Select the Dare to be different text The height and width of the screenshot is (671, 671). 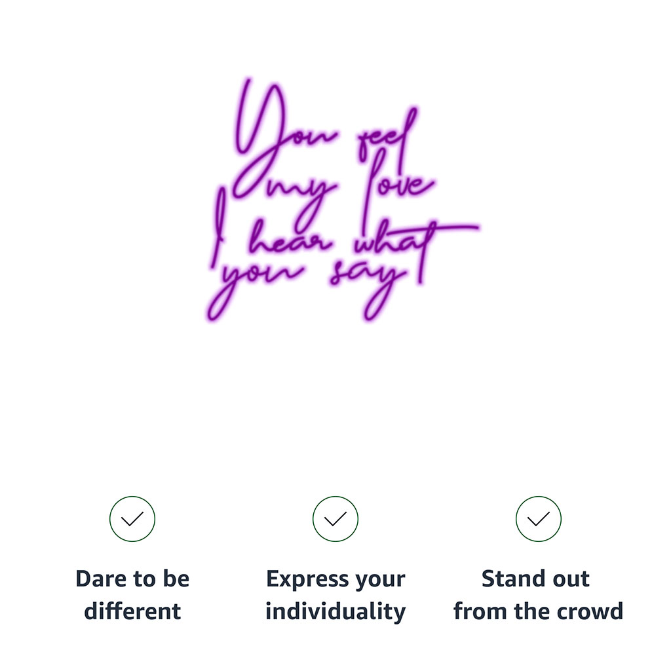[x=132, y=595]
